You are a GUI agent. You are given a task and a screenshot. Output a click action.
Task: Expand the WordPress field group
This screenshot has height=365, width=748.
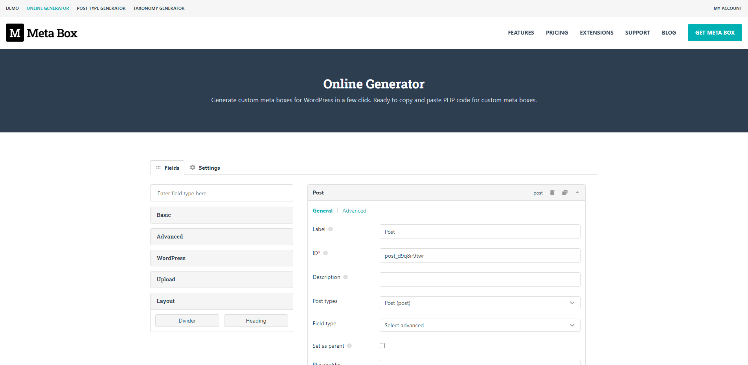point(222,258)
